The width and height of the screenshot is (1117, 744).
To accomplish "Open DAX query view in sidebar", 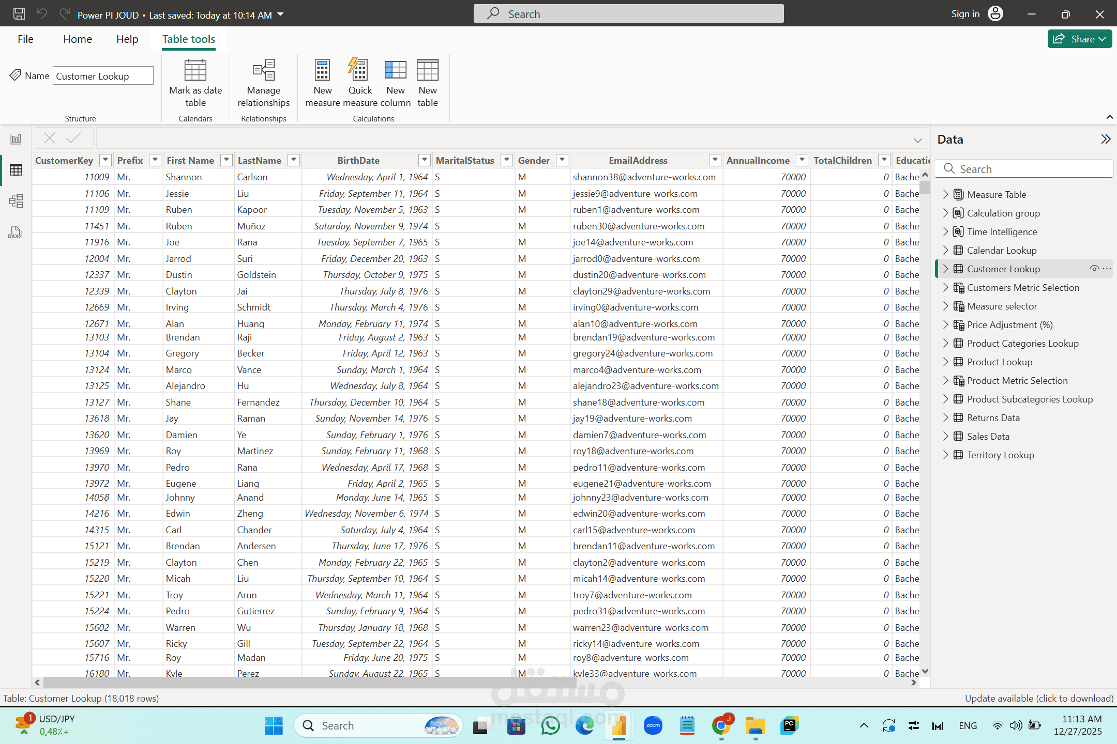I will [x=16, y=232].
